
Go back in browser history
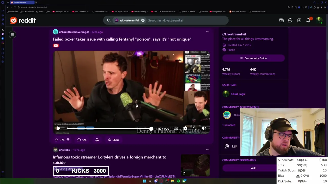8,7
